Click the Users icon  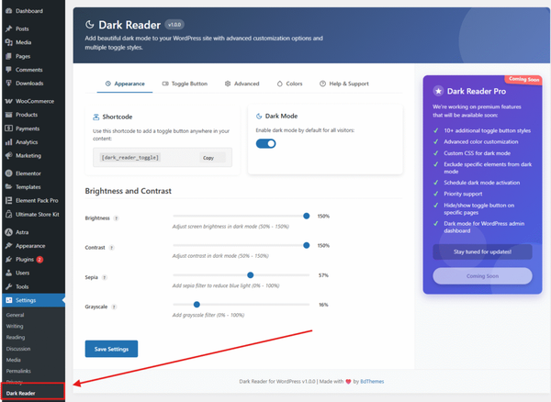point(9,273)
